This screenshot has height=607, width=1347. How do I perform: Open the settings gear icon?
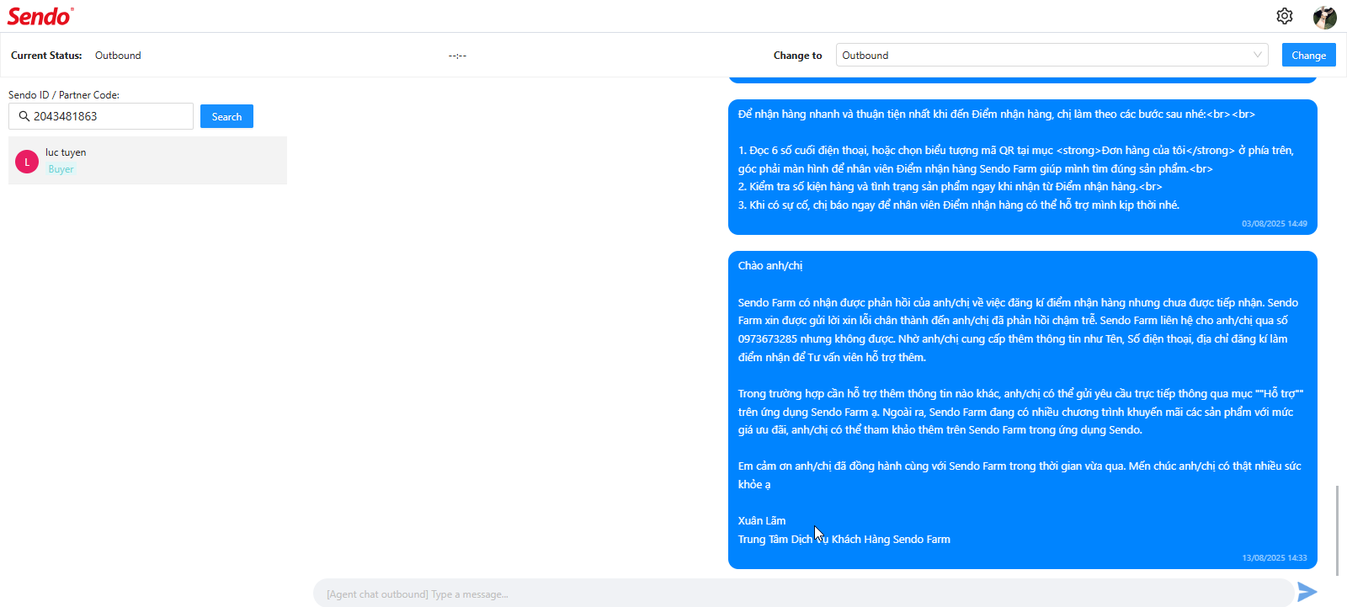pos(1285,16)
